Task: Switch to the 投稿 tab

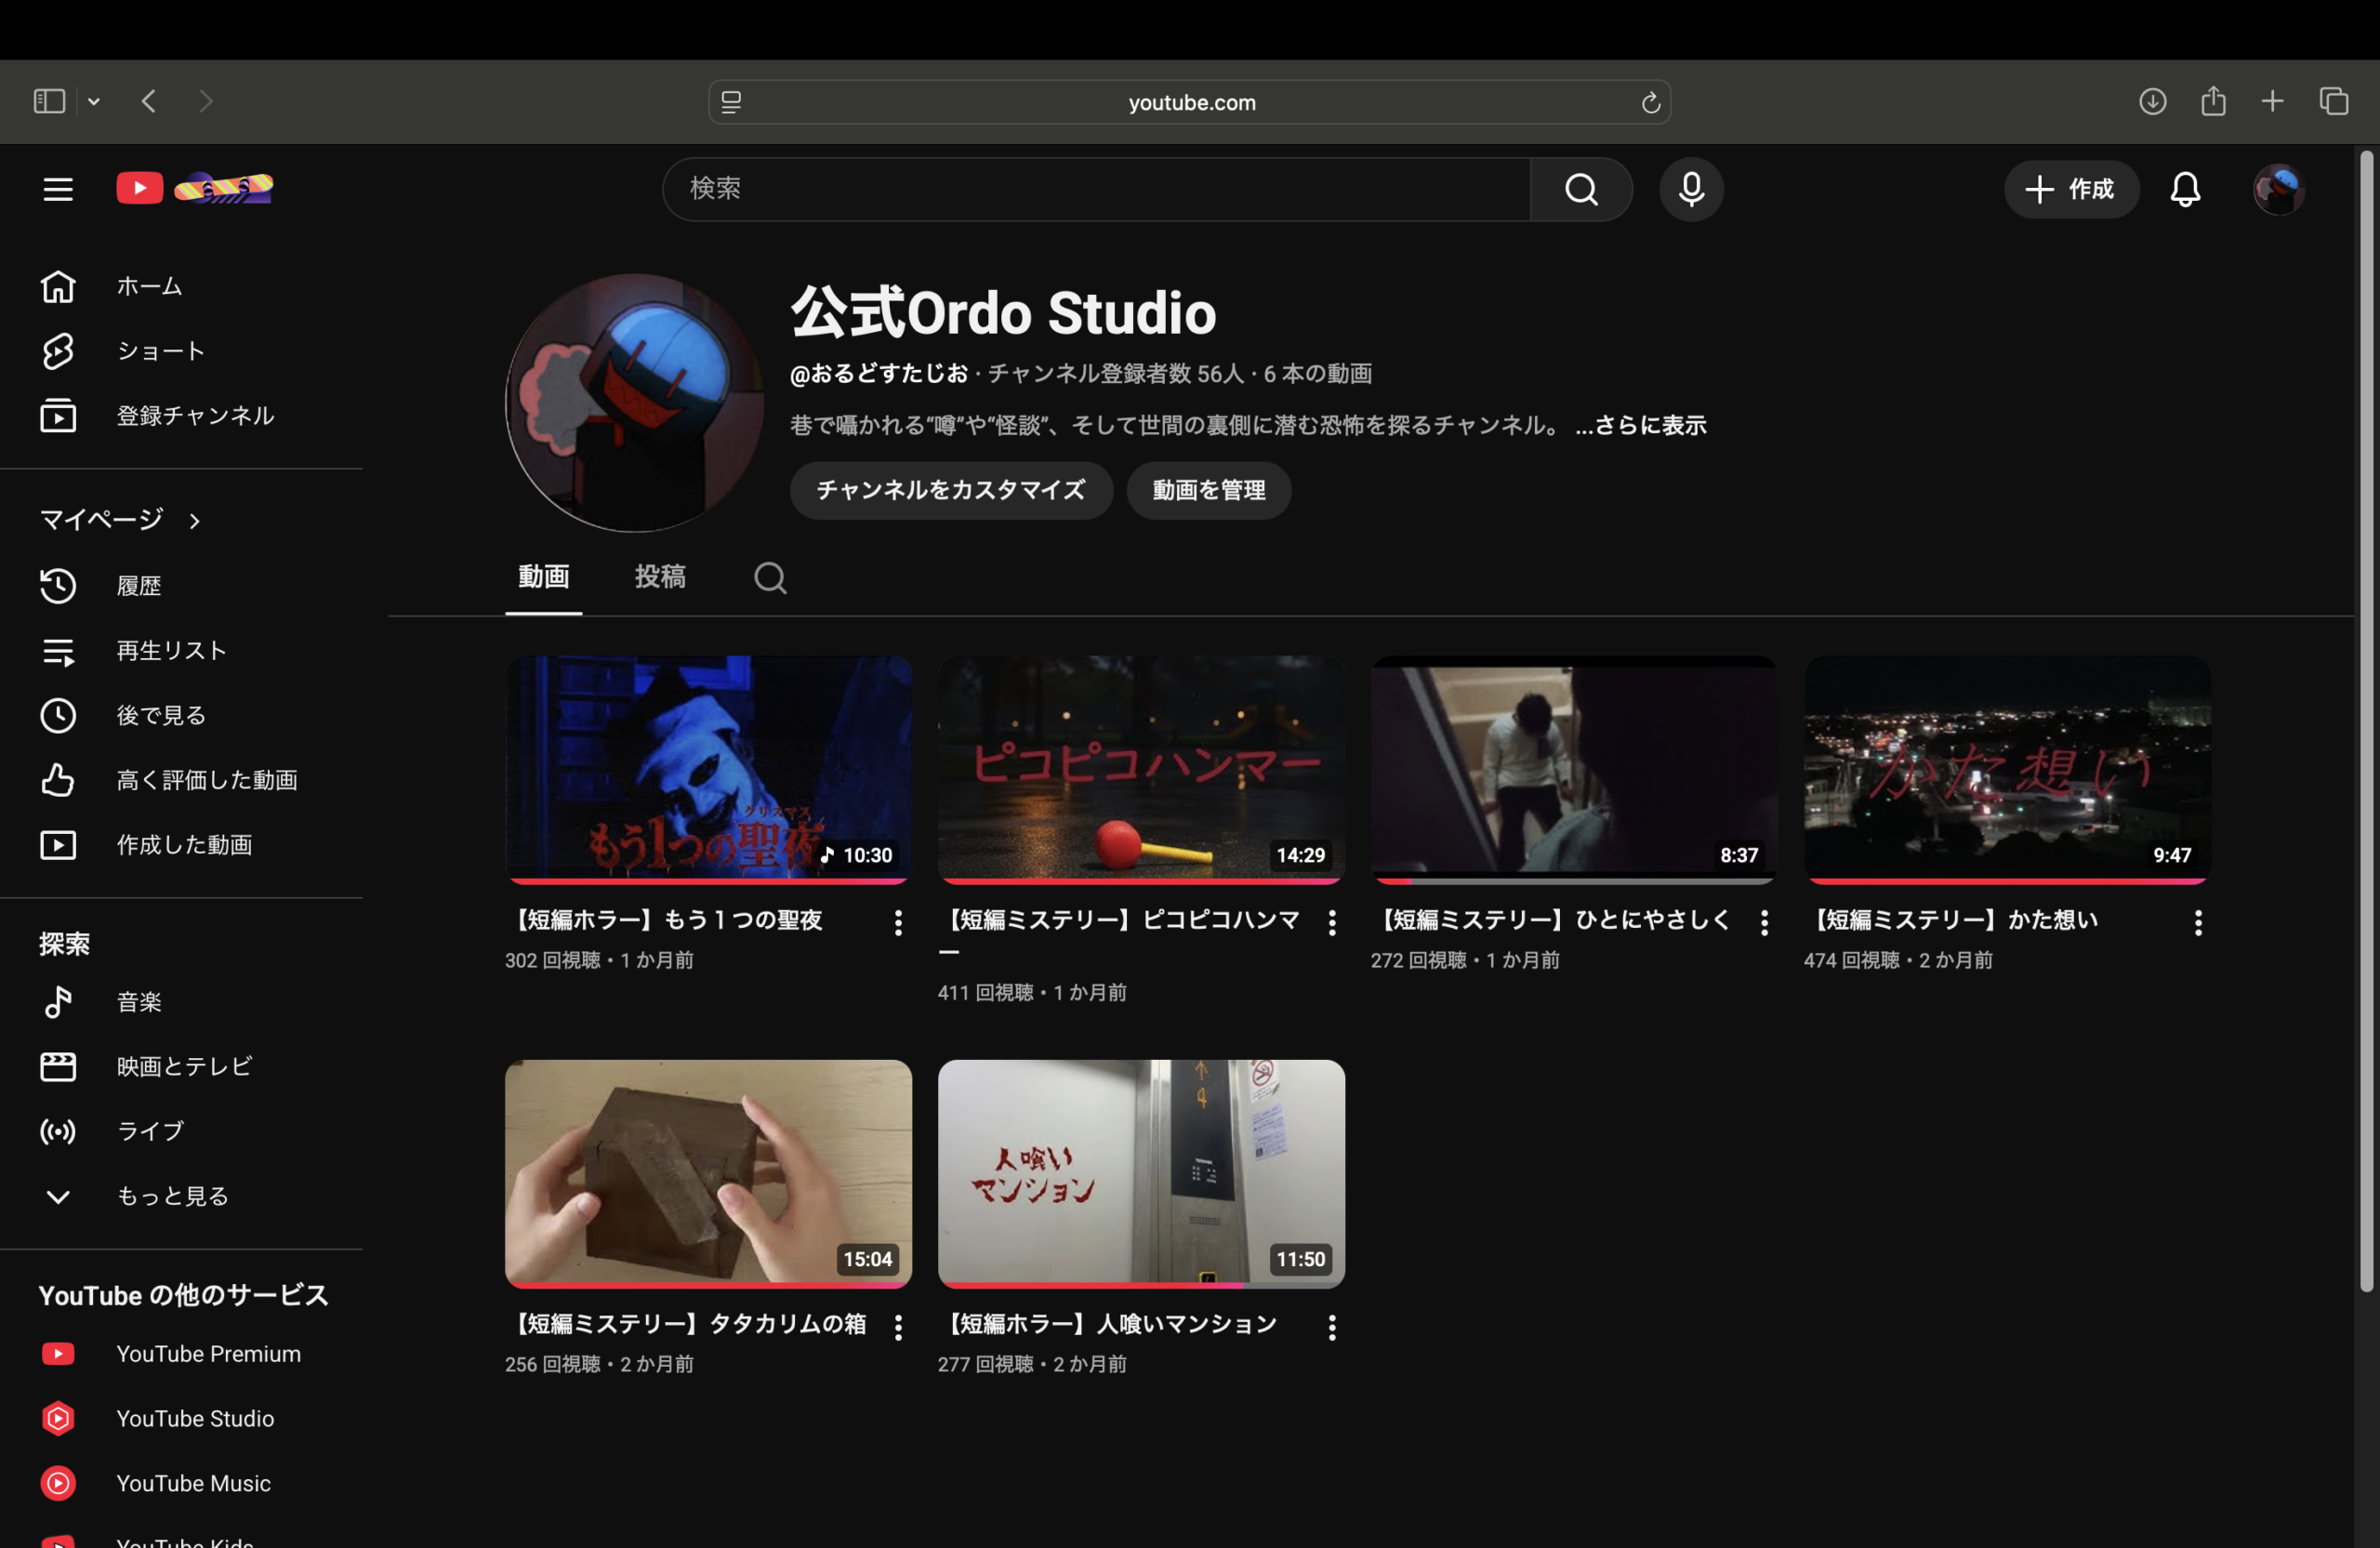Action: pos(659,577)
